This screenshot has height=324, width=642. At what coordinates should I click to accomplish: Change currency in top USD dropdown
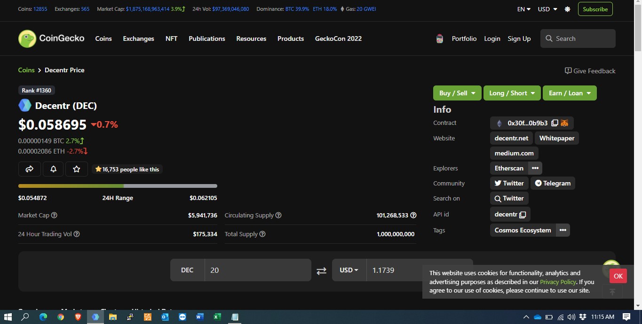547,9
